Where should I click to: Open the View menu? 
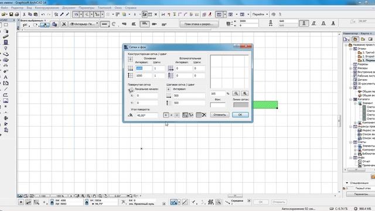click(x=29, y=8)
